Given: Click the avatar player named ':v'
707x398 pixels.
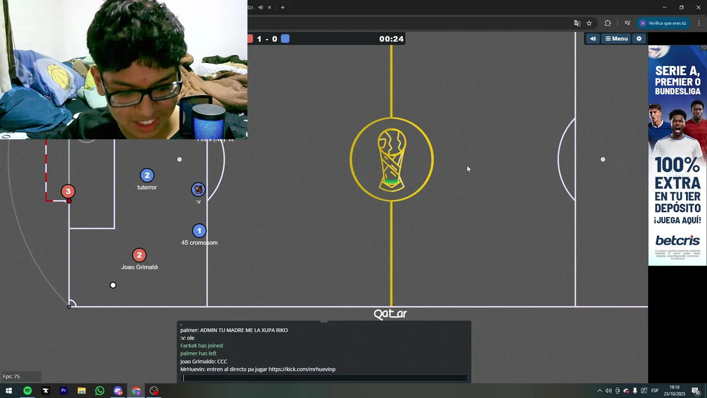Looking at the screenshot, I should coord(198,190).
